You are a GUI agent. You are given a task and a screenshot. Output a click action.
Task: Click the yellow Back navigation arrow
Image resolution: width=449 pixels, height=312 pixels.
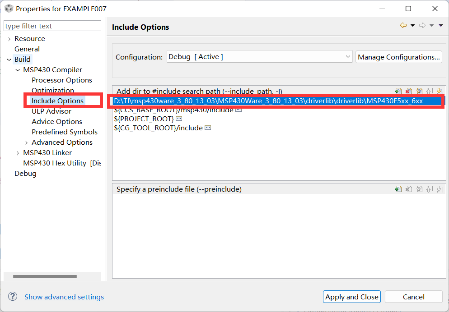coord(403,26)
